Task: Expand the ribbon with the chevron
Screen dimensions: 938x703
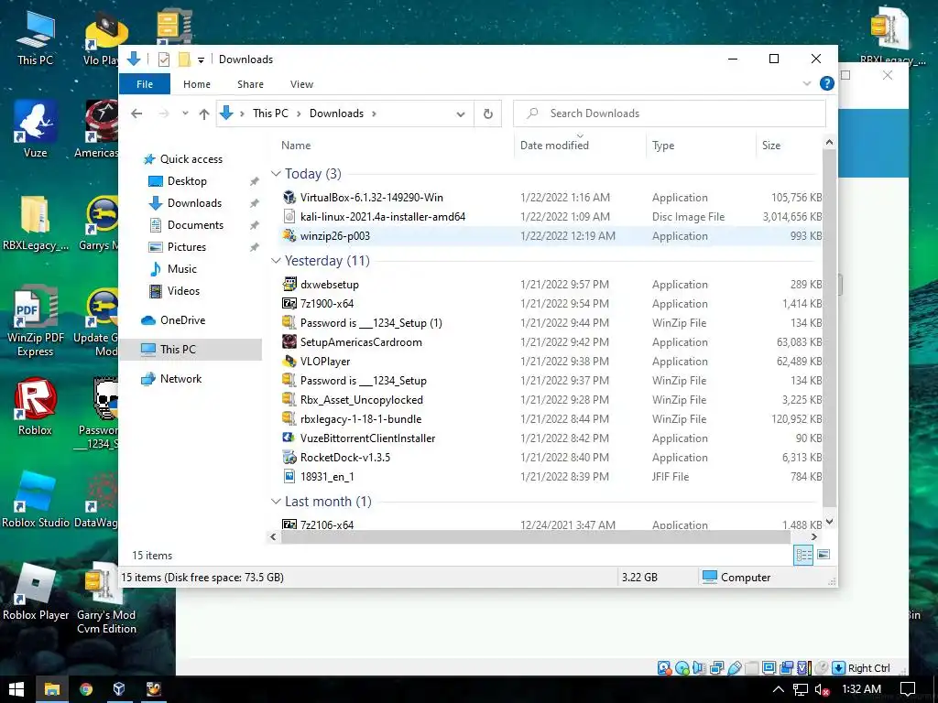Action: [x=807, y=83]
